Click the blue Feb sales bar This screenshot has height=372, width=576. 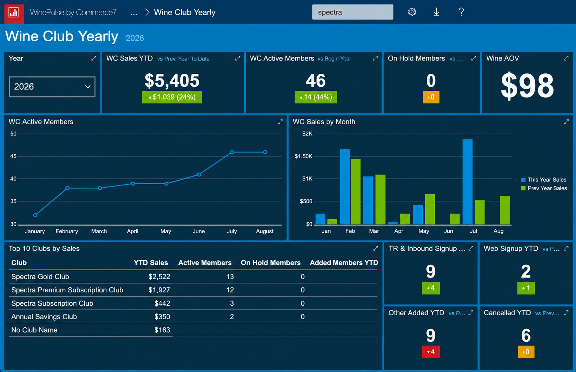coord(345,187)
